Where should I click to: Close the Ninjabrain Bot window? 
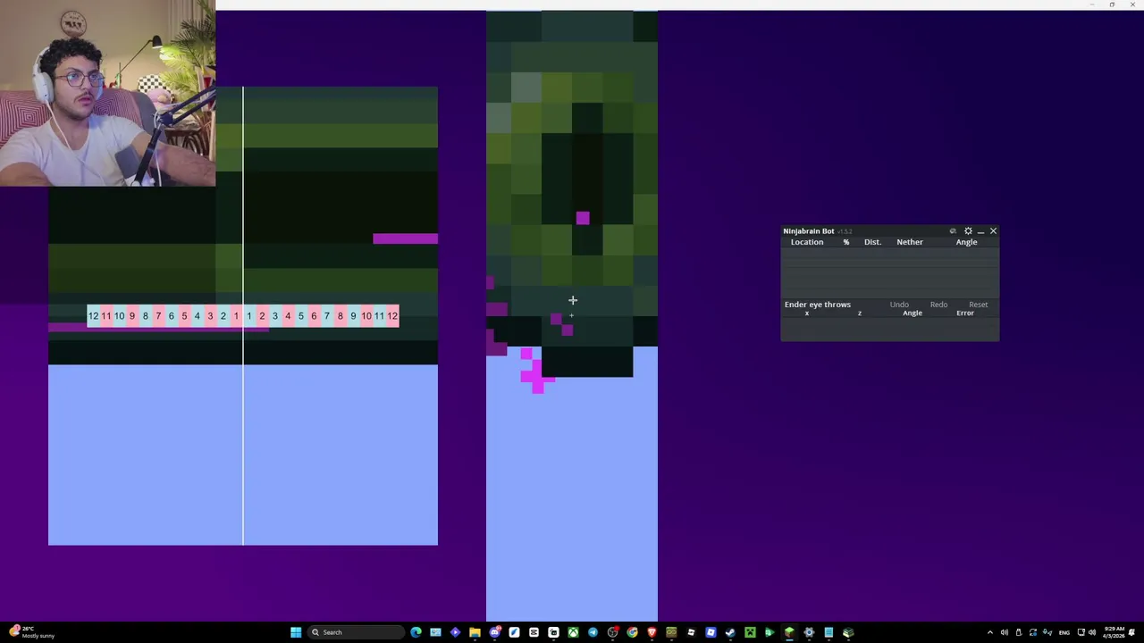coord(993,231)
